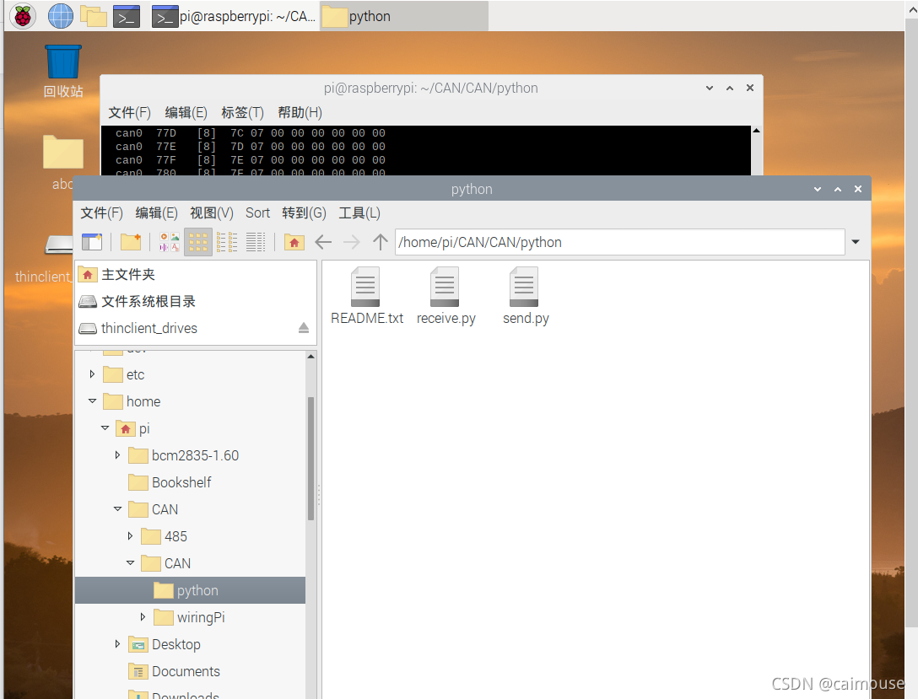Image resolution: width=918 pixels, height=699 pixels.
Task: Open the recycle bin desktop icon
Action: 63,72
